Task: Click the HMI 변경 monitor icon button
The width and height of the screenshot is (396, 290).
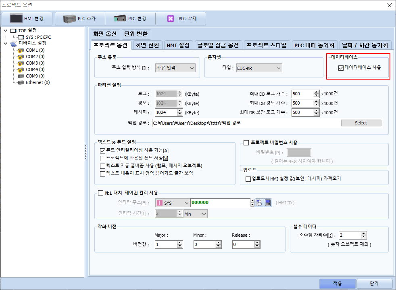Action: [x=16, y=19]
